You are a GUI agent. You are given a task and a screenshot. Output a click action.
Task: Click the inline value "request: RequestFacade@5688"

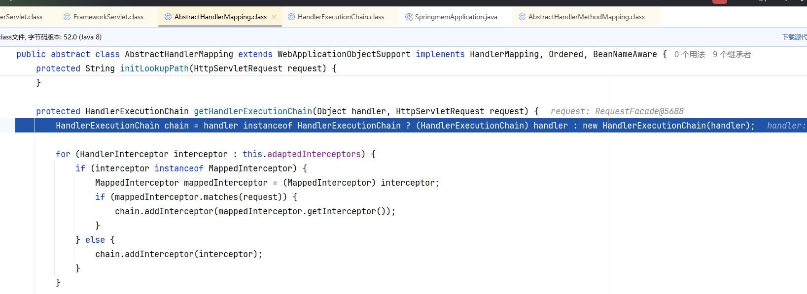(x=617, y=111)
